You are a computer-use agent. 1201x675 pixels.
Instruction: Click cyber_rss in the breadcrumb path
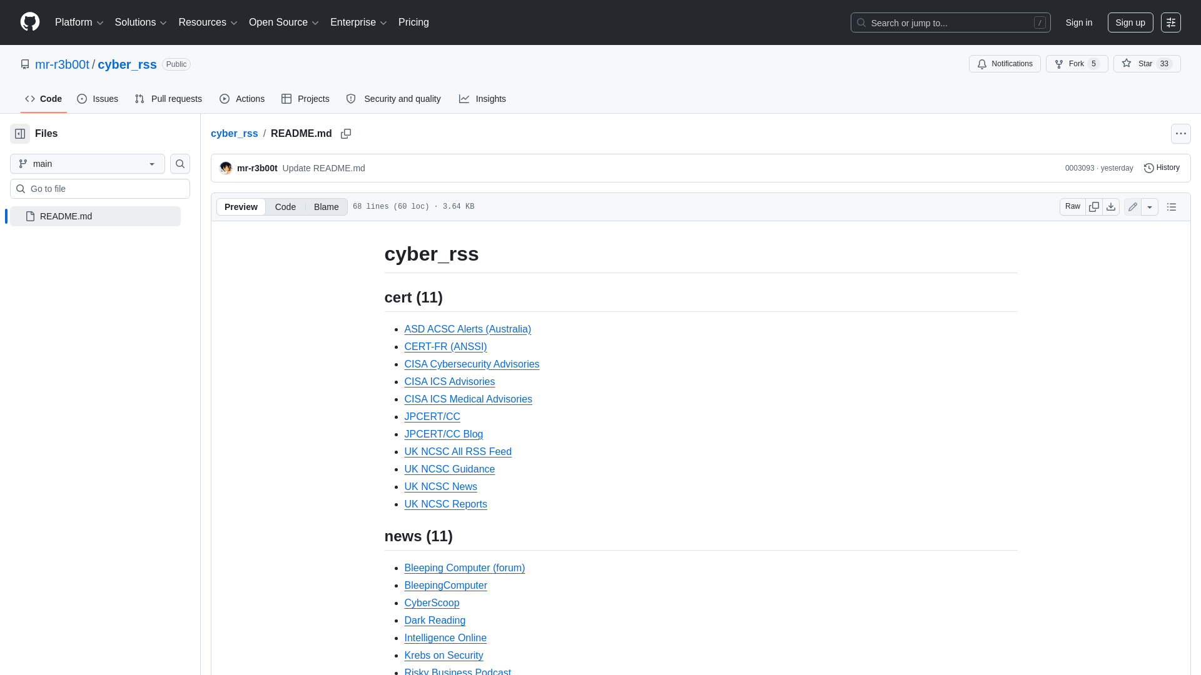(234, 134)
